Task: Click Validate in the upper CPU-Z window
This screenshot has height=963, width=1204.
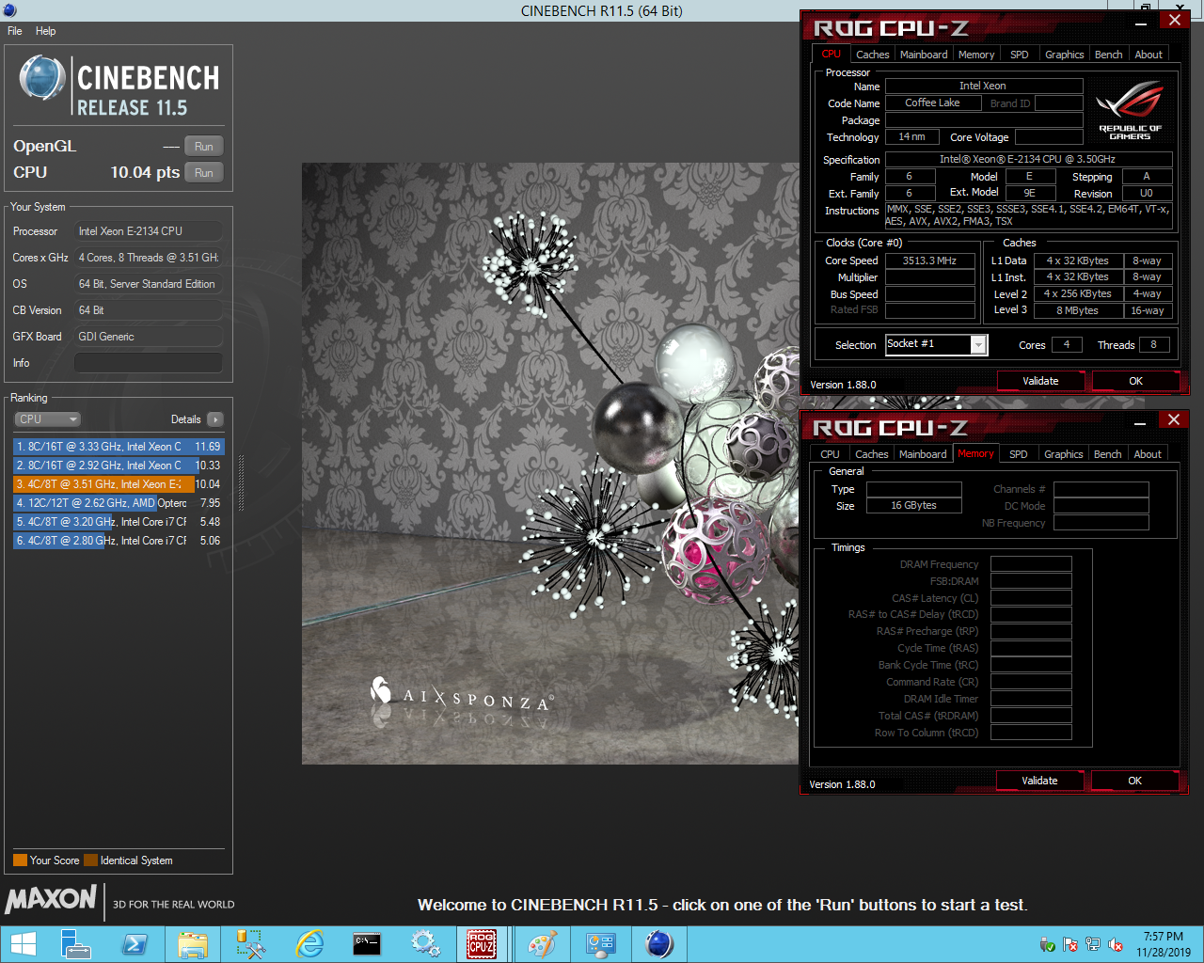Action: pyautogui.click(x=1040, y=381)
